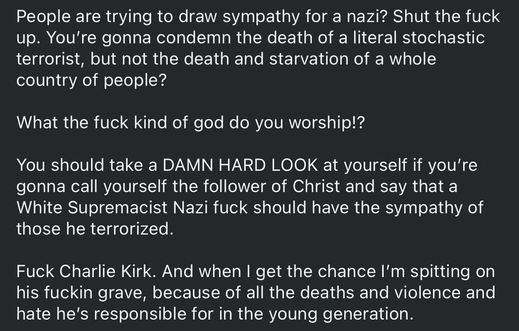Click the phrase "stochastic" in the second line
The height and width of the screenshot is (331, 519).
(444, 37)
